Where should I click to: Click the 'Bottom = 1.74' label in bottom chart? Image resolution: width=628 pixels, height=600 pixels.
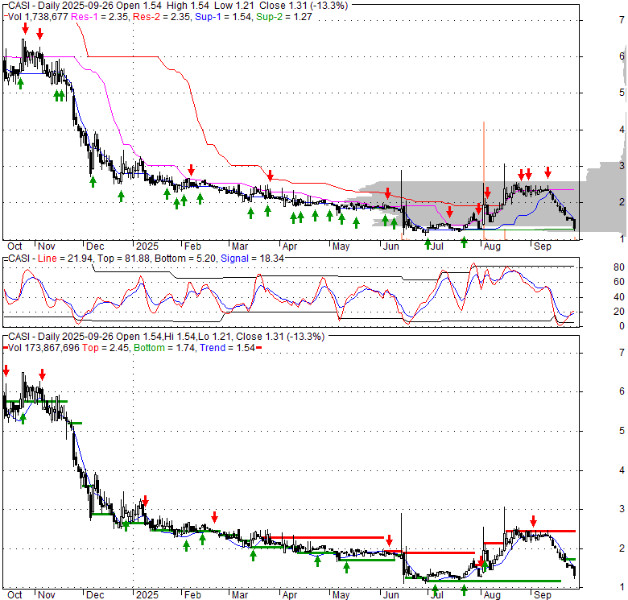click(164, 348)
